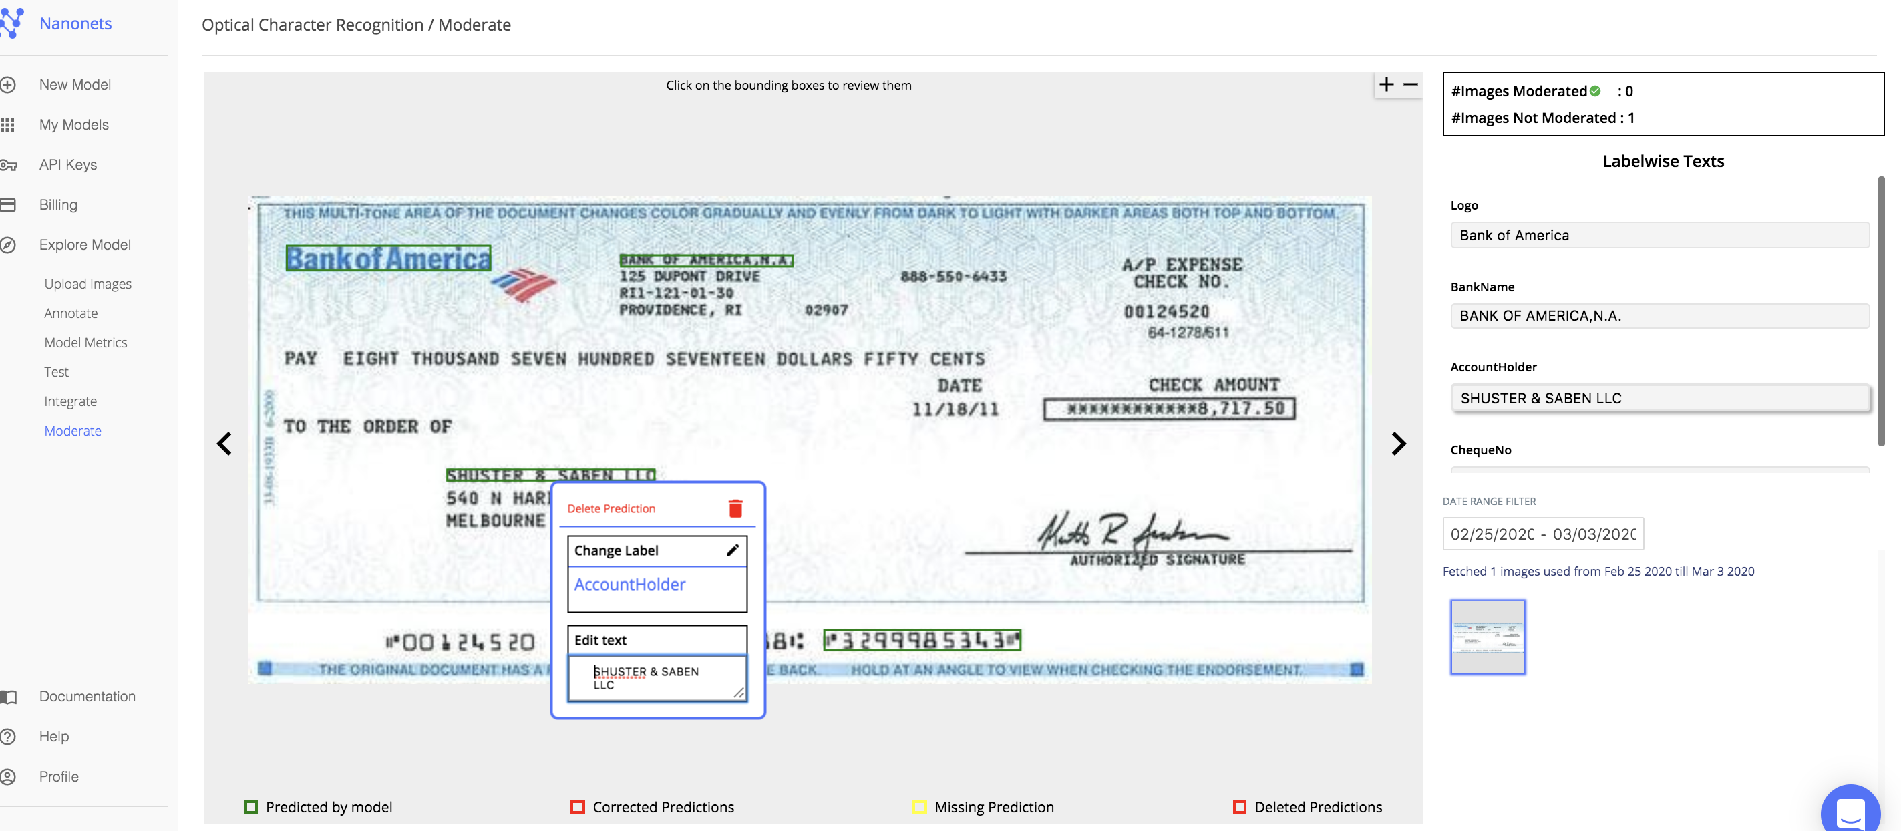Go to next image with right arrow
1901x831 pixels.
(x=1398, y=444)
